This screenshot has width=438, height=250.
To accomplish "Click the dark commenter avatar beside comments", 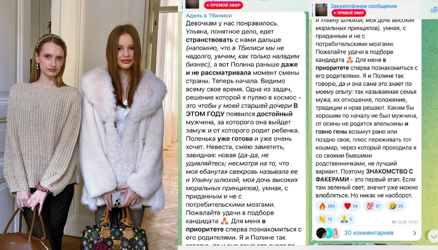I will 321,233.
